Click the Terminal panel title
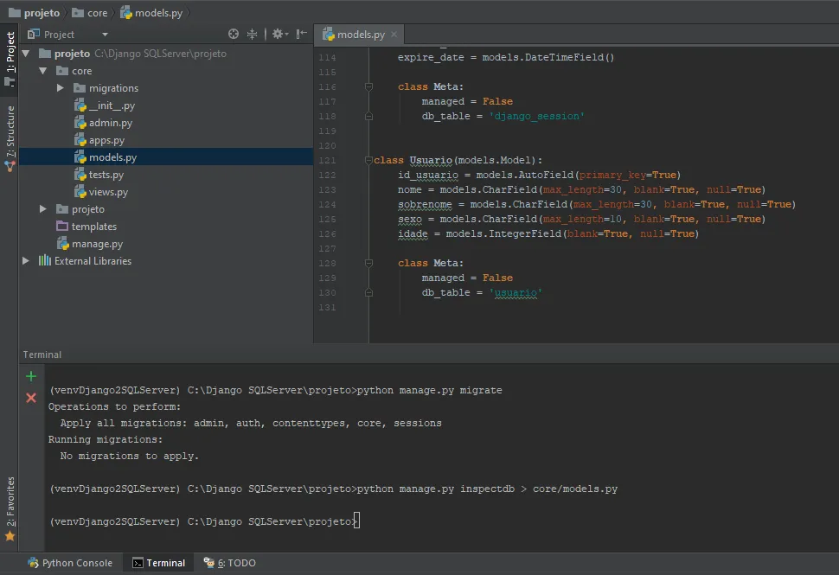Image resolution: width=839 pixels, height=575 pixels. coord(42,355)
